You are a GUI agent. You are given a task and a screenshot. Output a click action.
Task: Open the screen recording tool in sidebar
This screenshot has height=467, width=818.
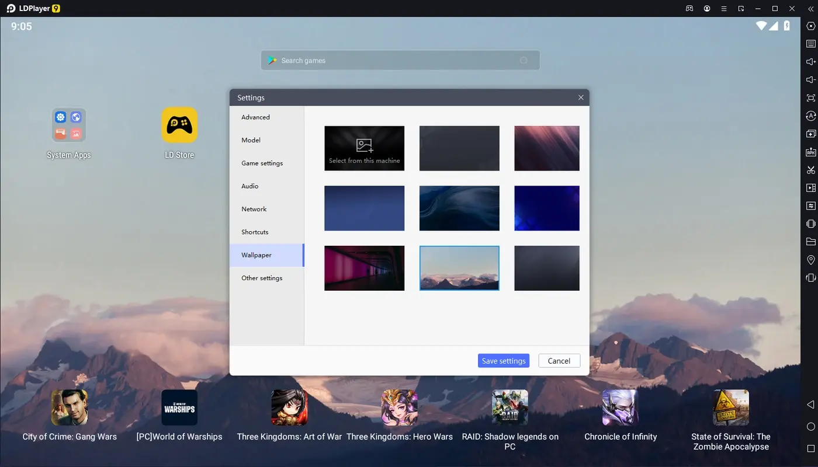tap(810, 187)
